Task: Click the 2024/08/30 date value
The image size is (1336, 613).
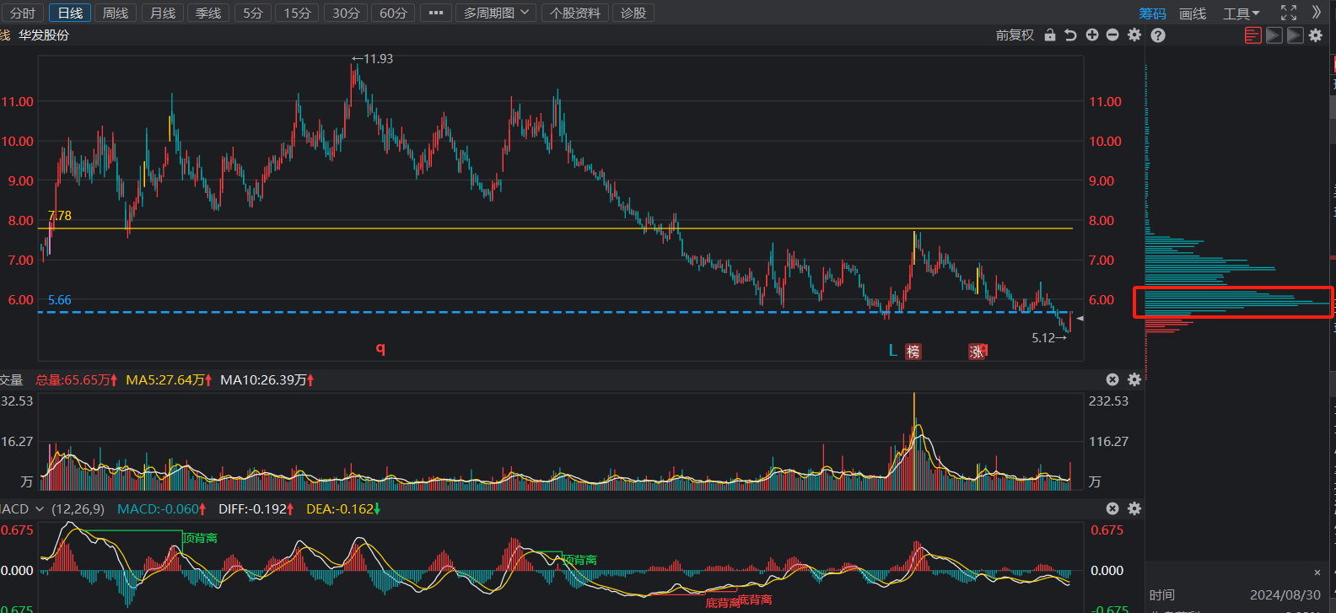Action: point(1285,595)
